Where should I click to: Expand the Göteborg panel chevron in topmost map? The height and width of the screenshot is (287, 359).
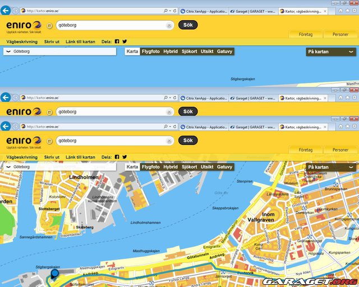coord(8,52)
